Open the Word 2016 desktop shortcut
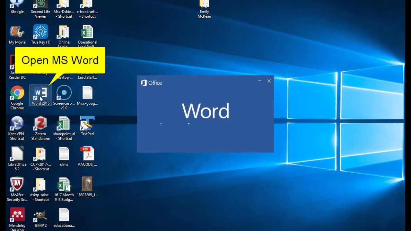This screenshot has width=411, height=231. 40,96
